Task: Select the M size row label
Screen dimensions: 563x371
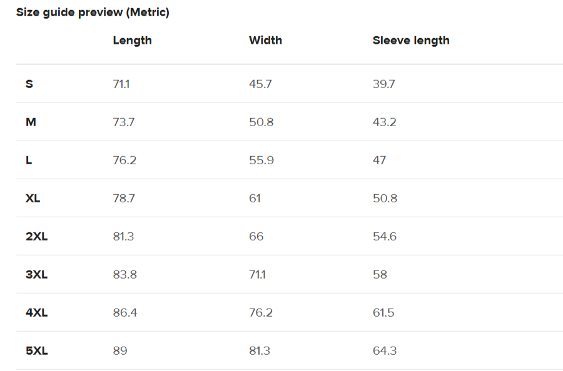Action: pos(31,122)
